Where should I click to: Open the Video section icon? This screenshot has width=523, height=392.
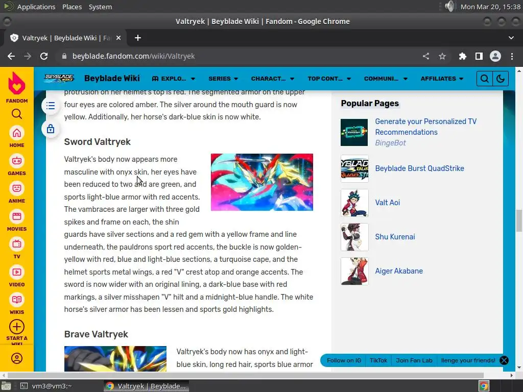tap(17, 273)
